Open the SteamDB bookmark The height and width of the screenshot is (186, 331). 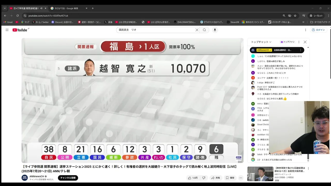point(233,22)
